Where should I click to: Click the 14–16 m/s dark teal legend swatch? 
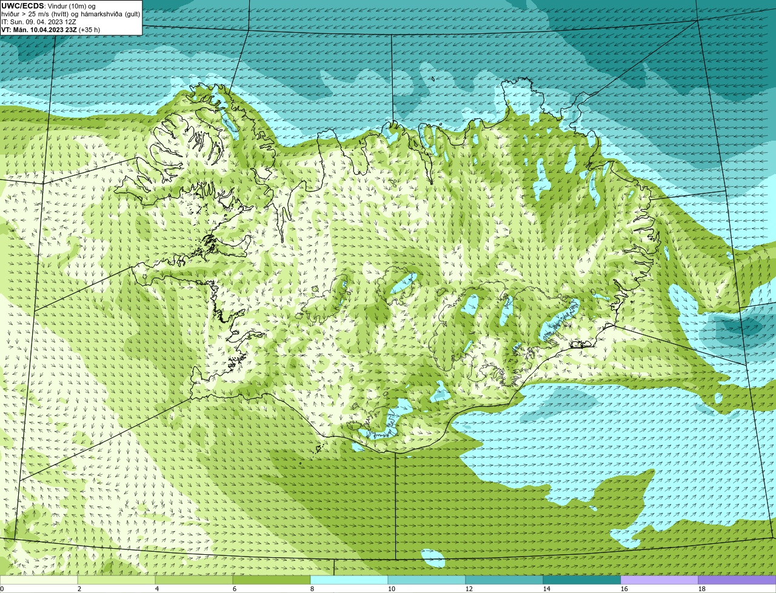582,580
